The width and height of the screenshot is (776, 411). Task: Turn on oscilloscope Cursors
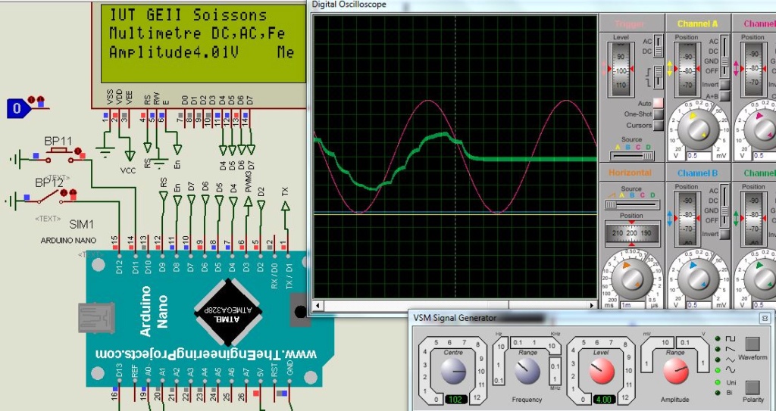pyautogui.click(x=659, y=126)
